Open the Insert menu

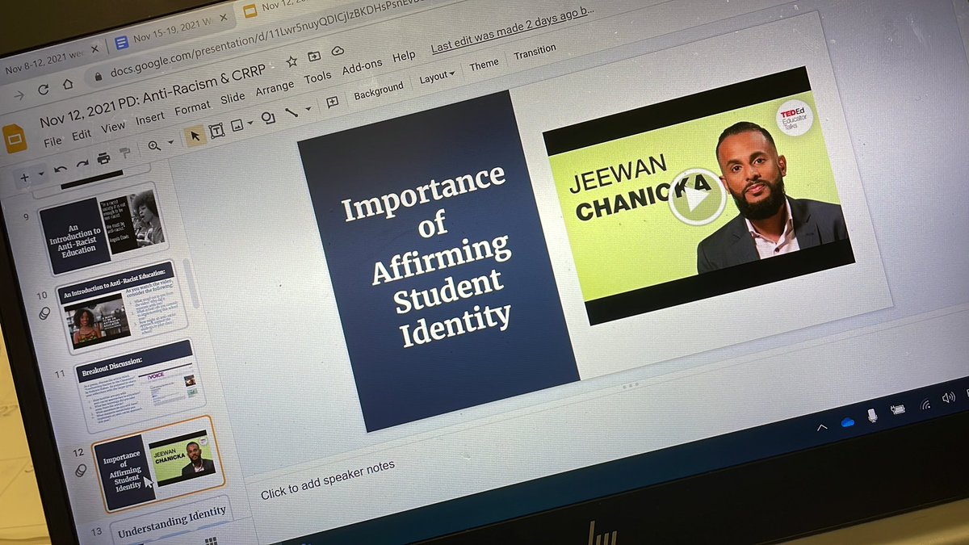click(x=150, y=118)
